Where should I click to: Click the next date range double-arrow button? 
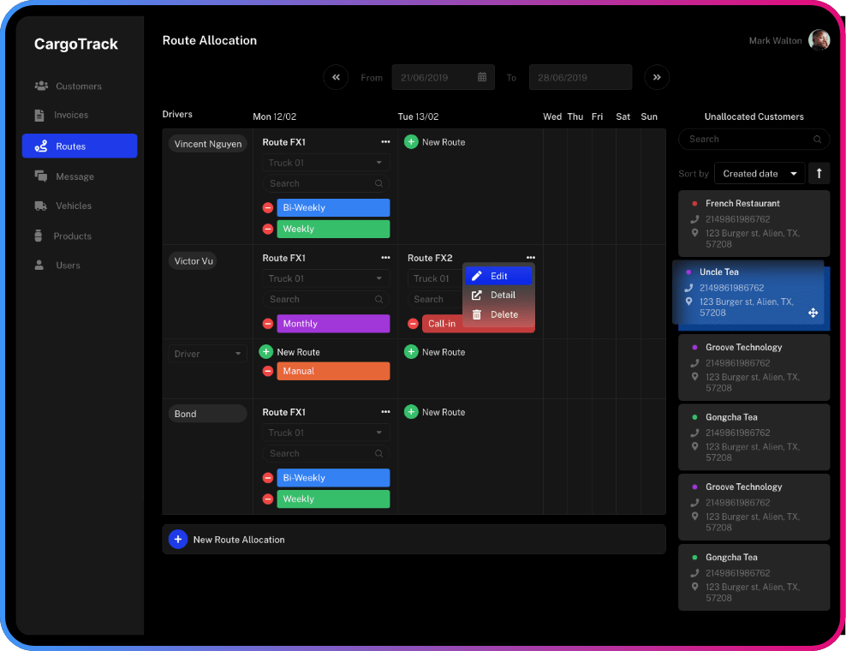tap(657, 77)
